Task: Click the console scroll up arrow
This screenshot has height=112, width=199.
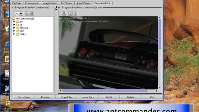Action: [x=160, y=18]
